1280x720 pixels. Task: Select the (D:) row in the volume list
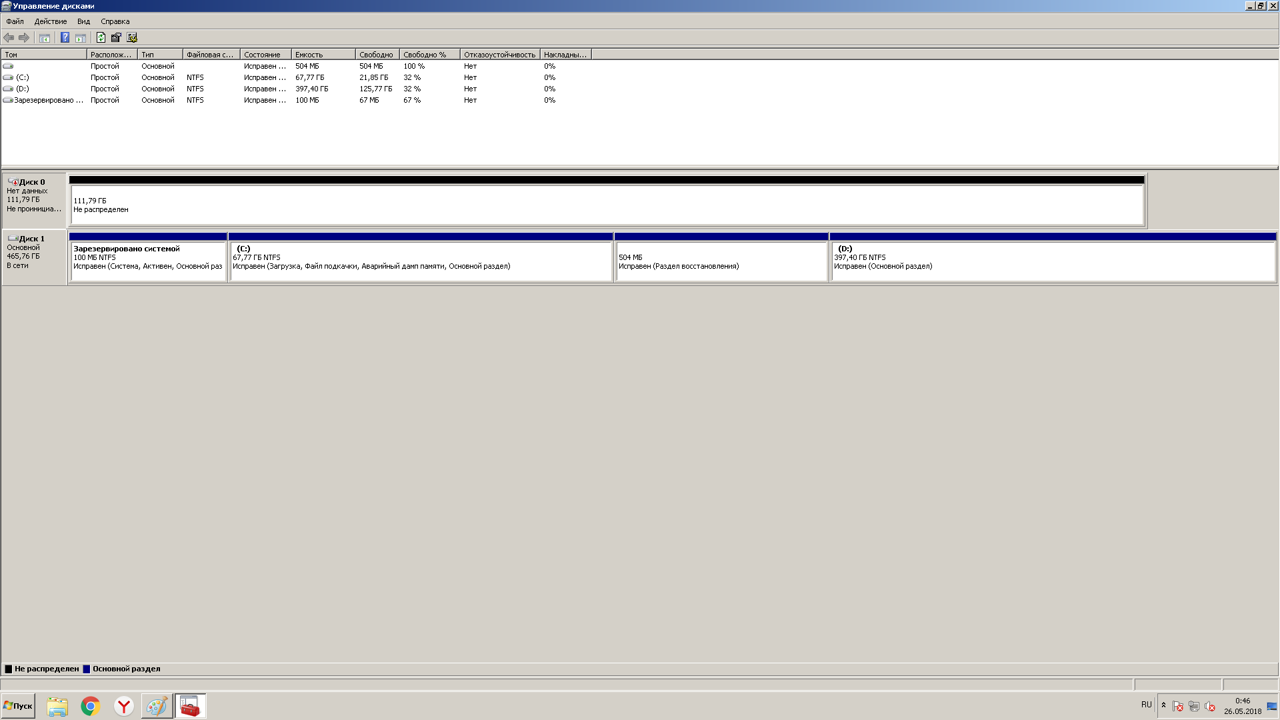click(23, 89)
